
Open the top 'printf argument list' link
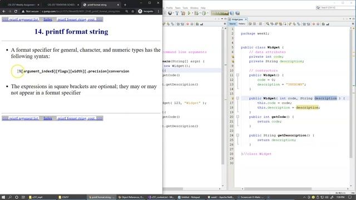click(x=21, y=19)
